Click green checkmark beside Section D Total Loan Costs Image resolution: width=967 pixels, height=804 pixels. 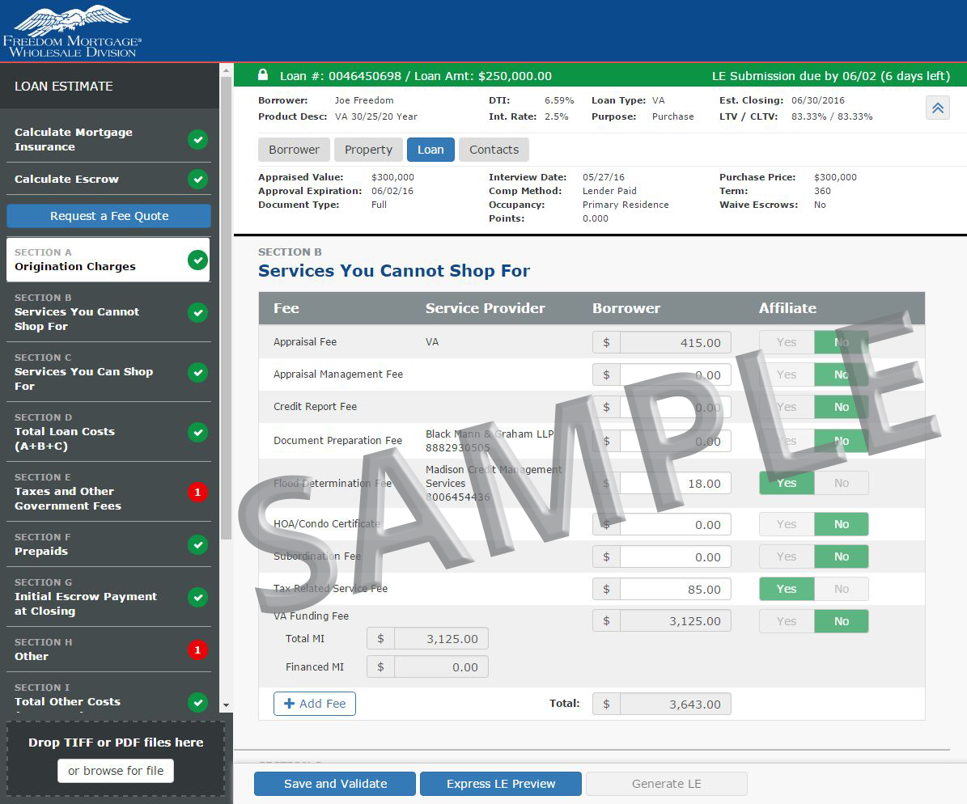pyautogui.click(x=197, y=432)
